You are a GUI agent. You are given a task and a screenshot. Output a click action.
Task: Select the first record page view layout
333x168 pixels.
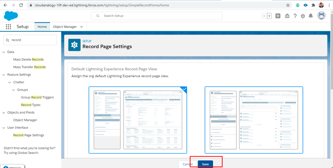coord(138,120)
